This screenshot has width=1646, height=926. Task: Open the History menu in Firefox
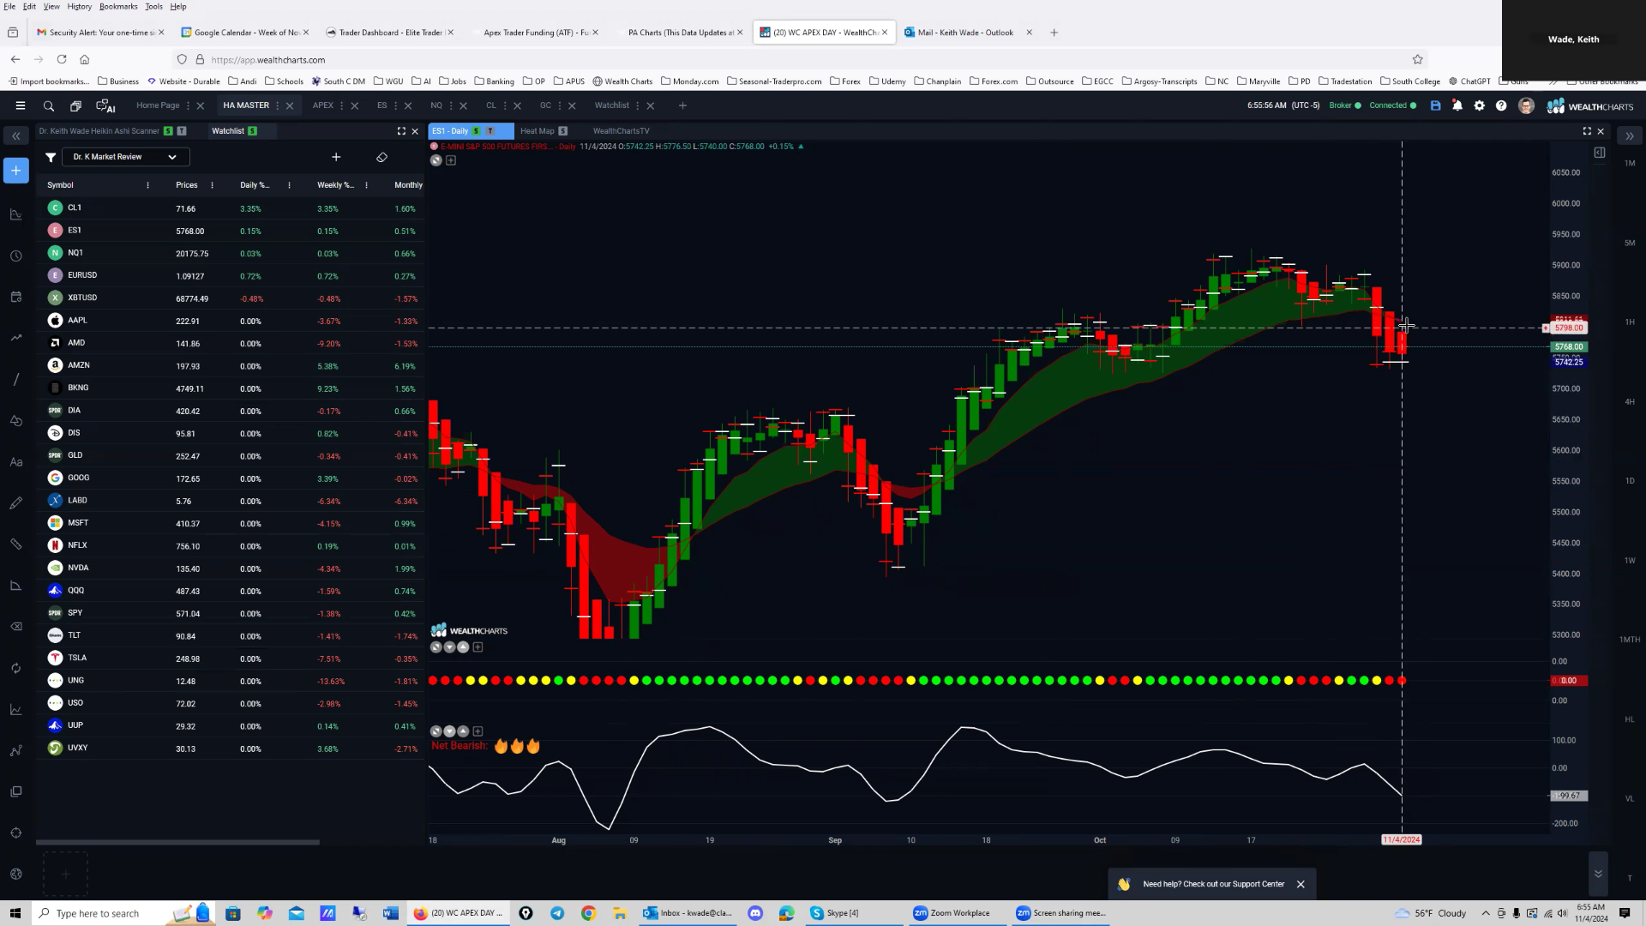point(79,6)
